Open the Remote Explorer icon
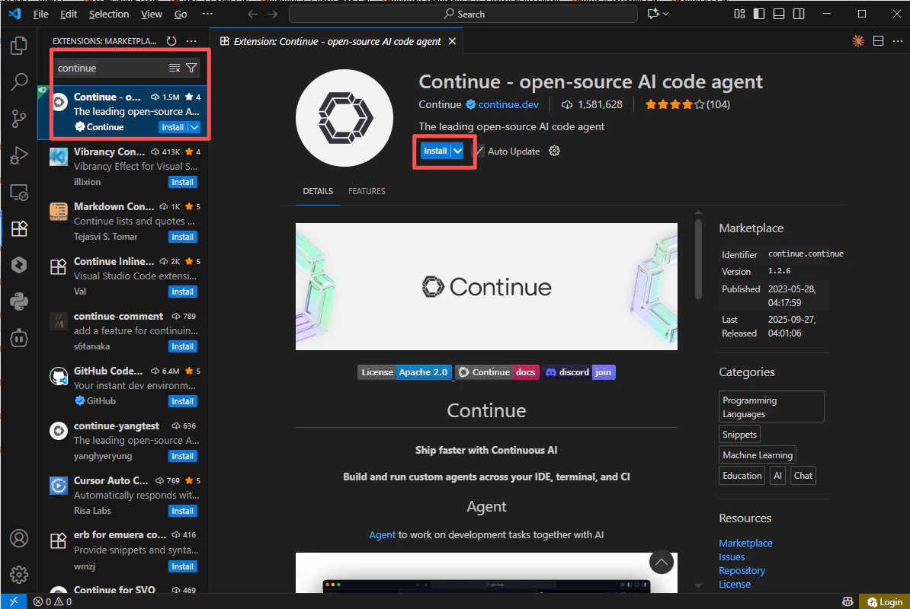The image size is (910, 609). (x=19, y=192)
